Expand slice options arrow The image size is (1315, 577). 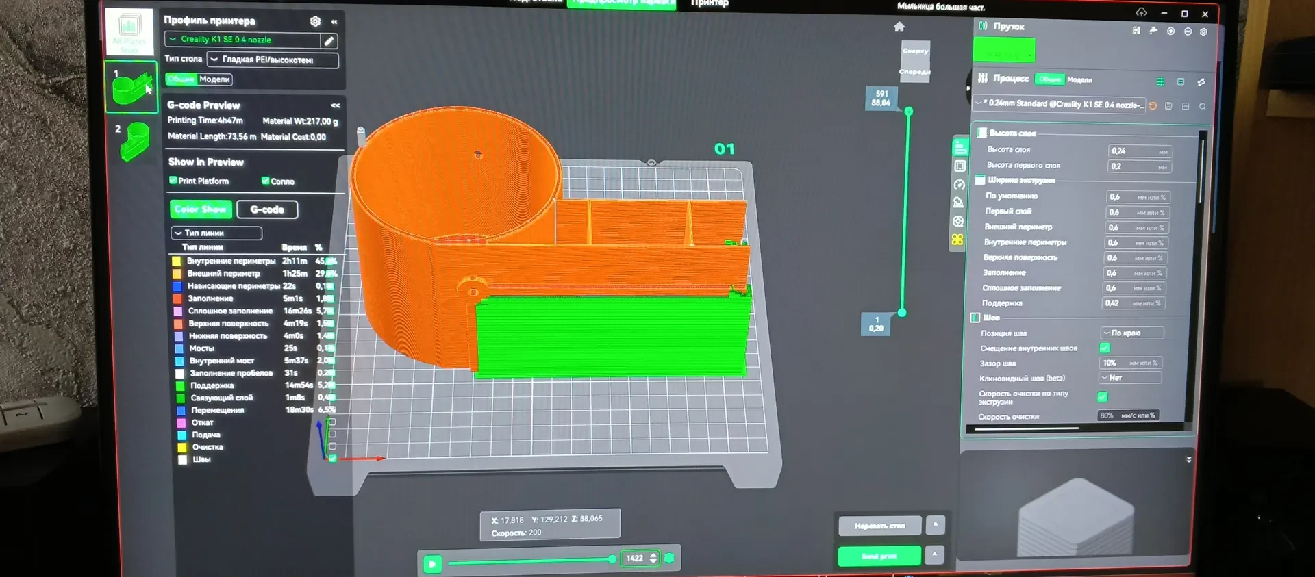click(935, 525)
